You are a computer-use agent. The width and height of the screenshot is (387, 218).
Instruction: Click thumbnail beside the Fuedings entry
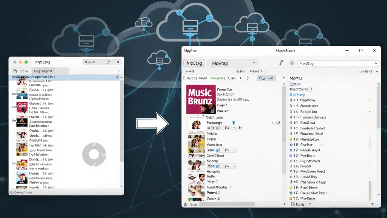click(196, 124)
